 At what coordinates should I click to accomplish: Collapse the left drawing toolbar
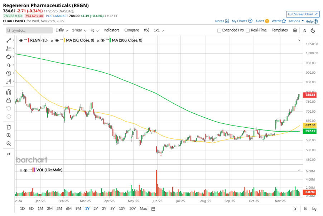click(9, 154)
